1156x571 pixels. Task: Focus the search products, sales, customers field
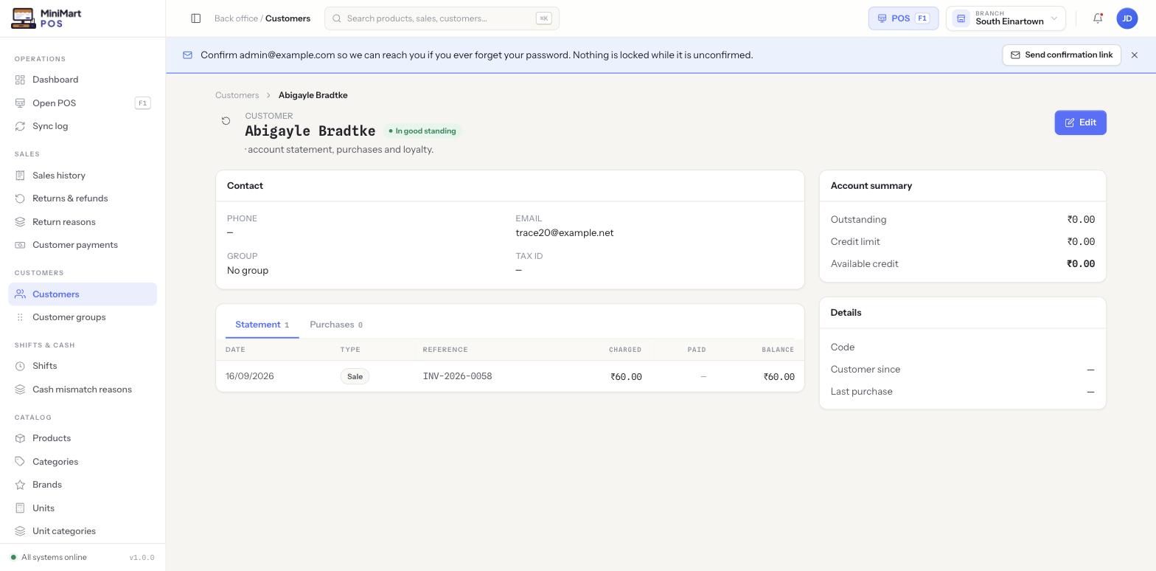442,18
